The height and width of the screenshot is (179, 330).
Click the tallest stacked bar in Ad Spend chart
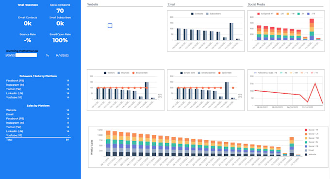(312, 30)
